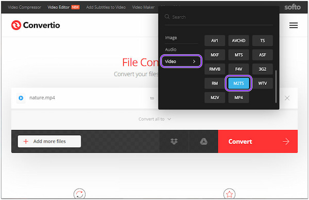The image size is (309, 200).
Task: Choose MXF format
Action: pyautogui.click(x=215, y=55)
